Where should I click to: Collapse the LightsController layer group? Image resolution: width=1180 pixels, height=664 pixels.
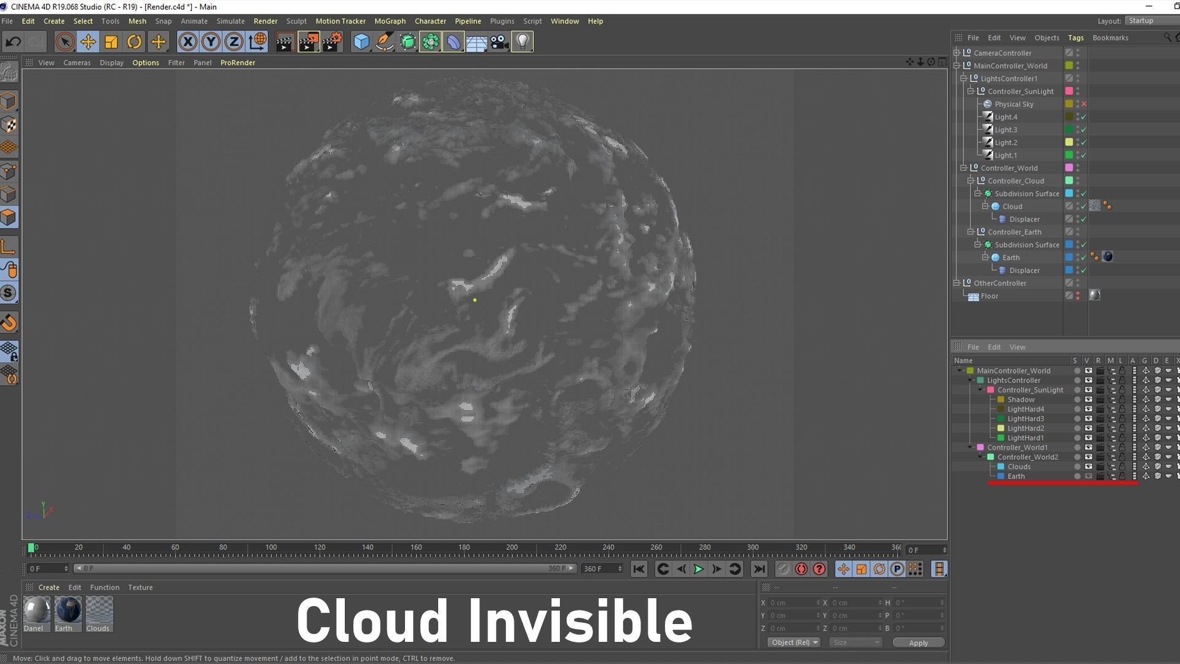point(970,381)
